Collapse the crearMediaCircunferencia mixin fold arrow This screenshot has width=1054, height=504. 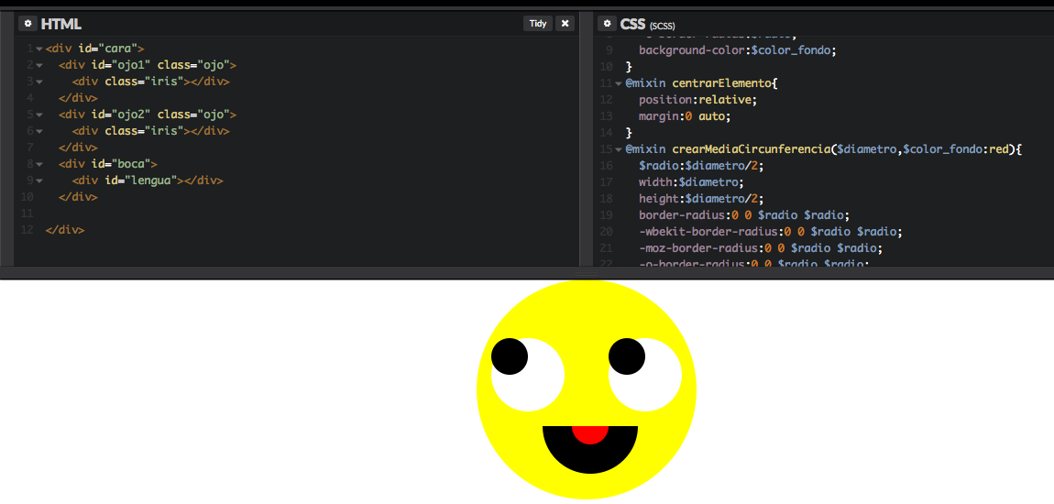coord(619,149)
